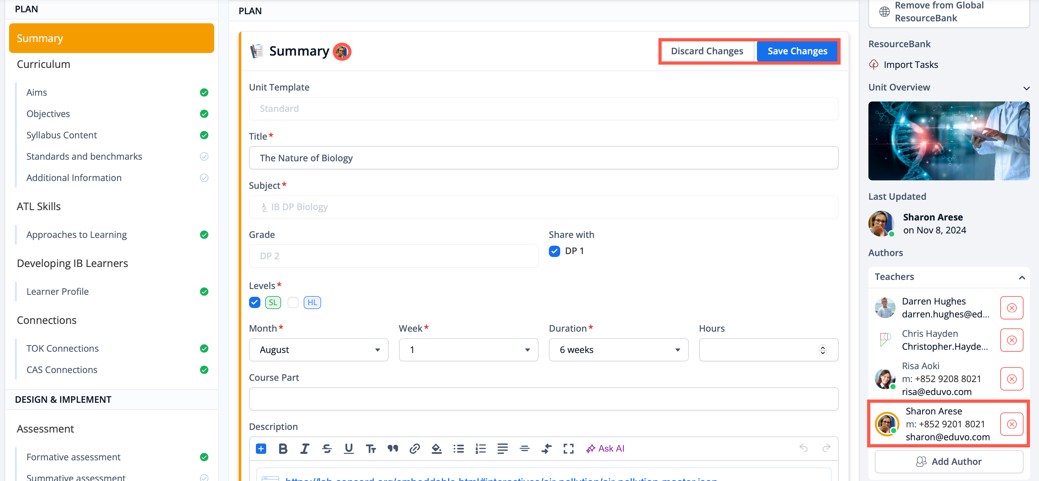Click the blockquote icon in editor

pyautogui.click(x=393, y=448)
